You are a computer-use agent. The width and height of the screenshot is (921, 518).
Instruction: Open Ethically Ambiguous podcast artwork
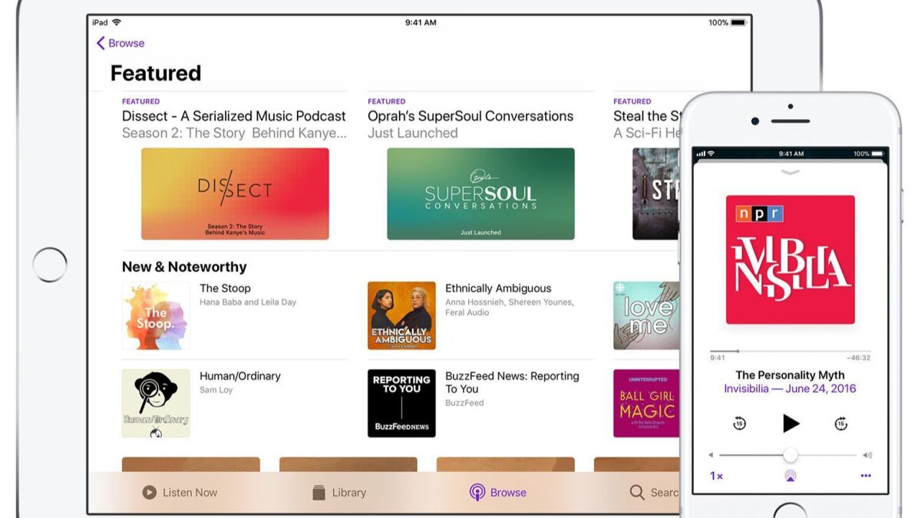(401, 315)
